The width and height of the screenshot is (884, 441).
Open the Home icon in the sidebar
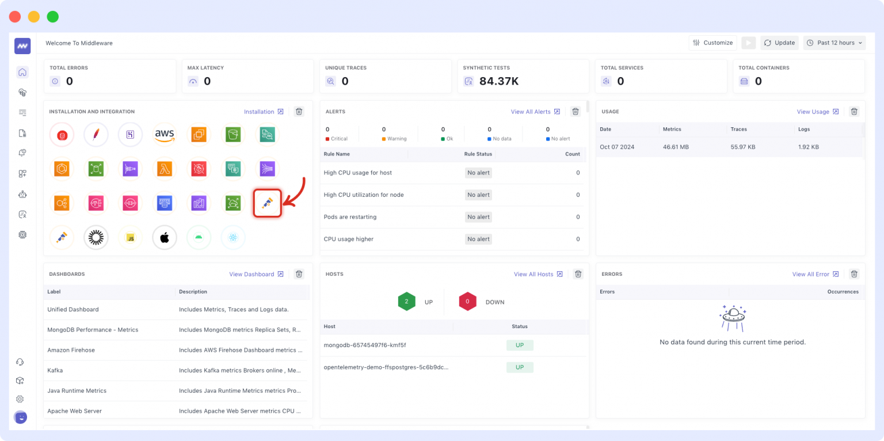(x=22, y=72)
